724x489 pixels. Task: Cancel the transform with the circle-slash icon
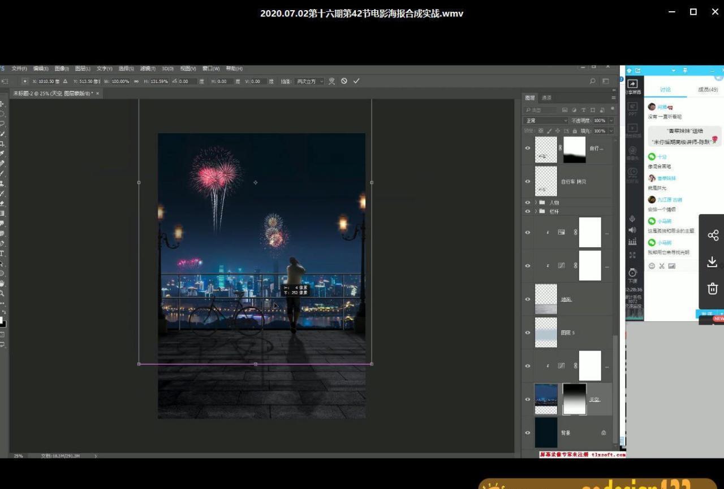[344, 81]
